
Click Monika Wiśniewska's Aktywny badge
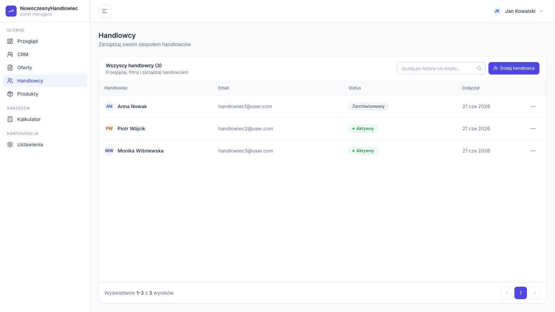click(x=363, y=151)
